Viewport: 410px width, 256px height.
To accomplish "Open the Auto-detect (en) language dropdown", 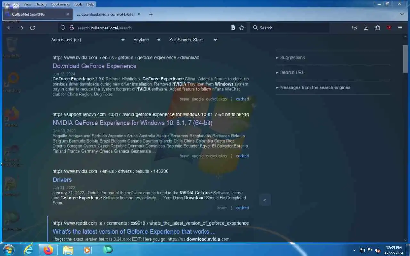I will point(88,40).
